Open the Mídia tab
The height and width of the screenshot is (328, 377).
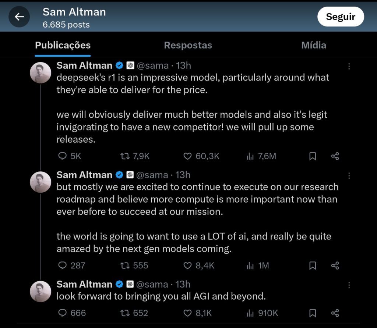tap(314, 45)
